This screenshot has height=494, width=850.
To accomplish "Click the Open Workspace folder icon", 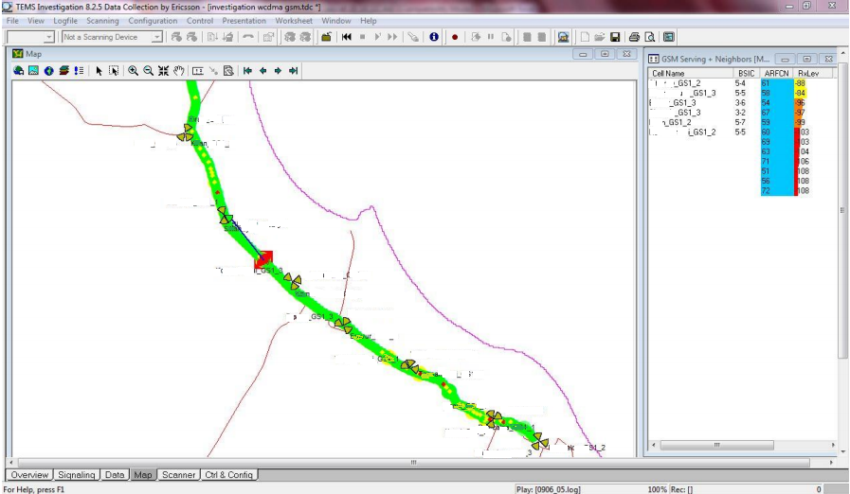I will coord(599,37).
